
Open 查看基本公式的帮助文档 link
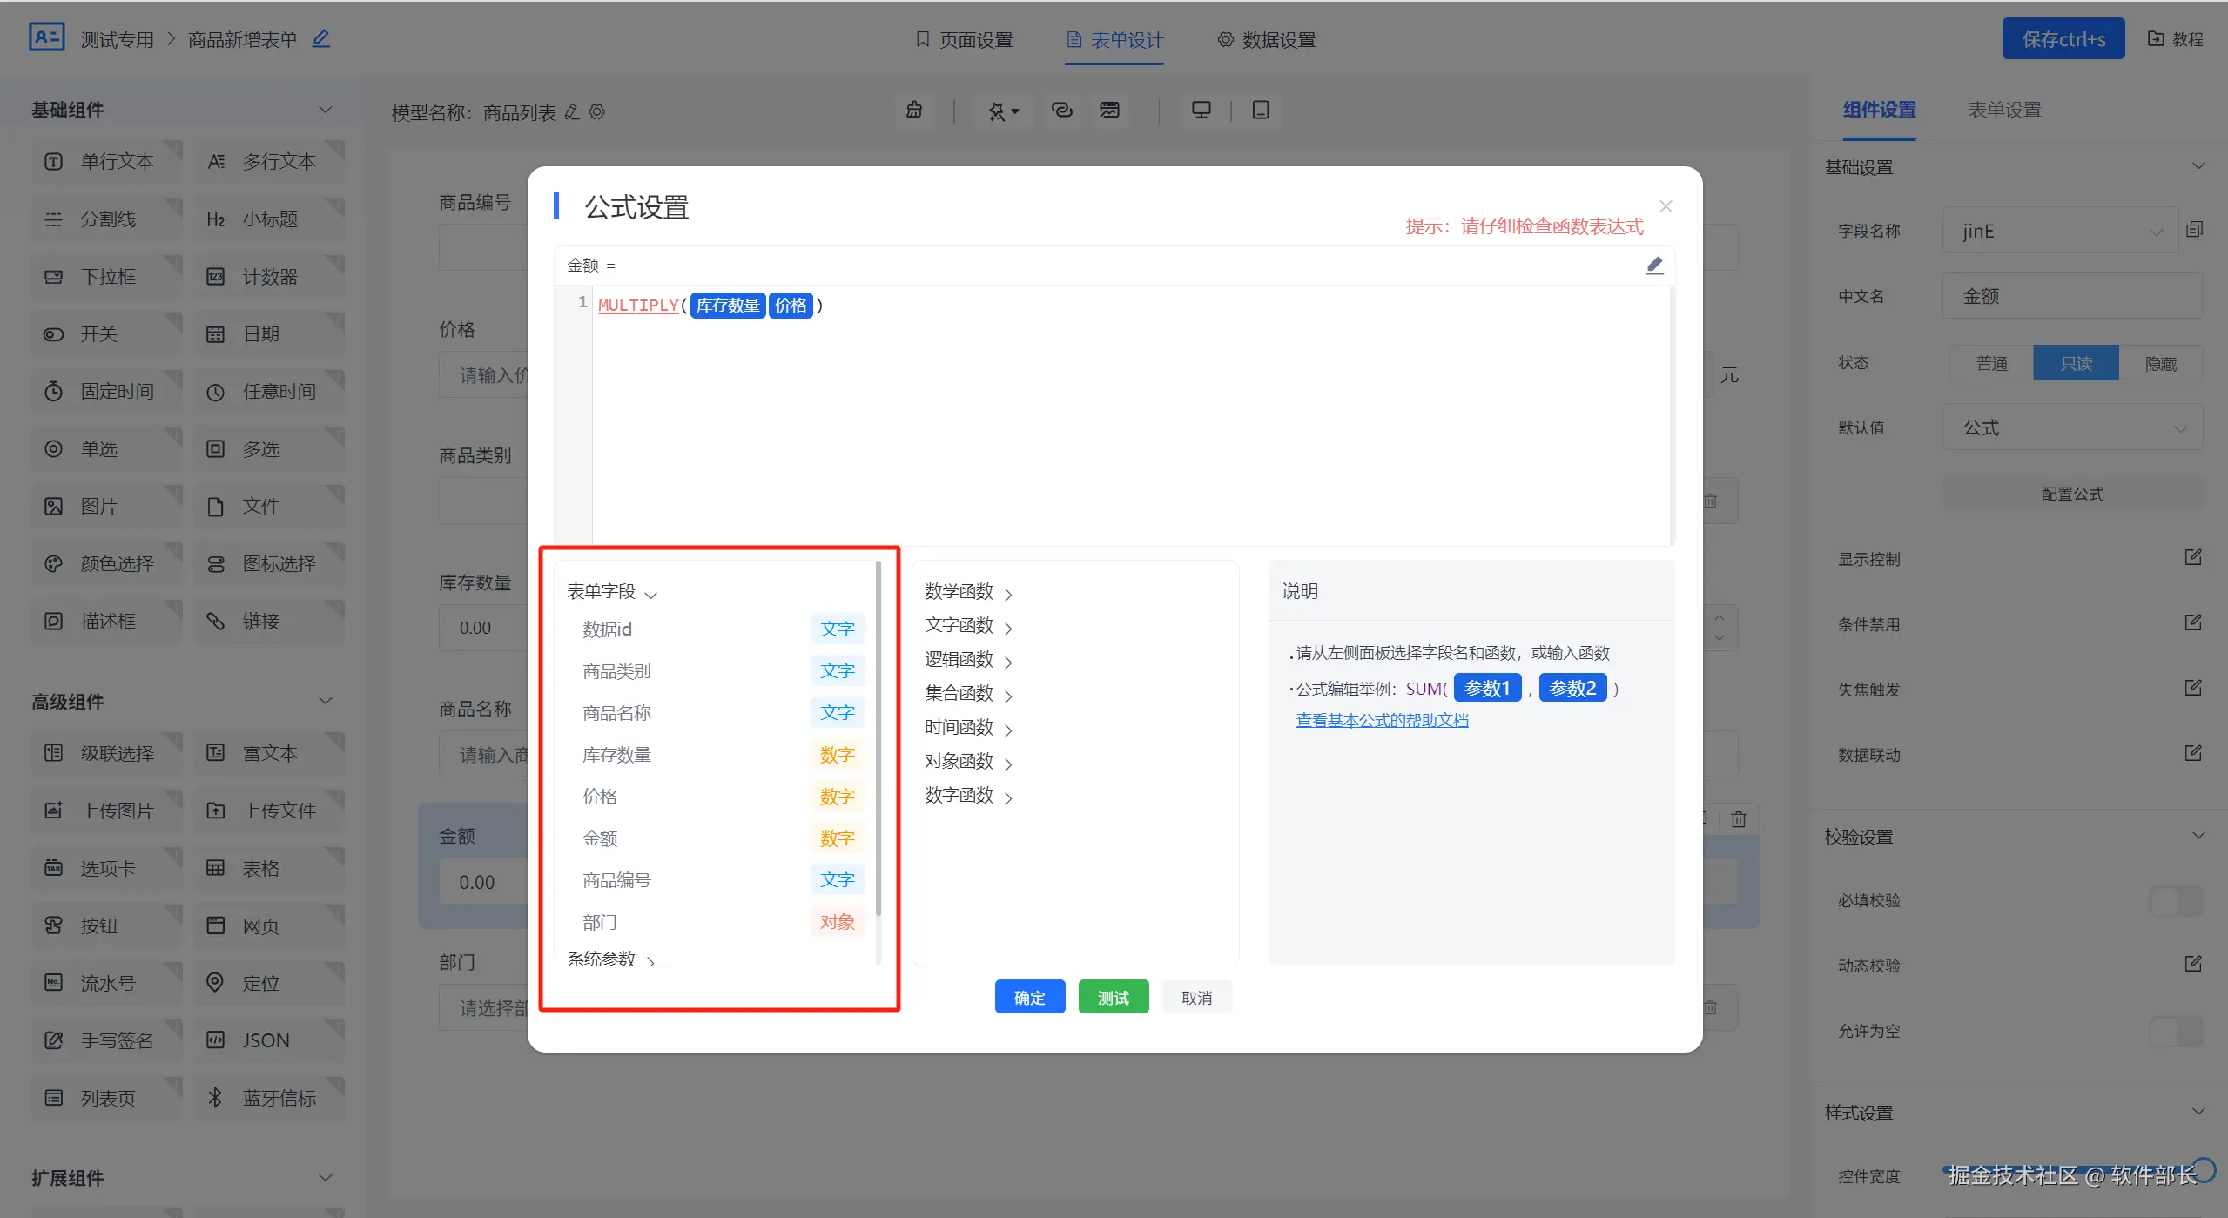(1382, 720)
